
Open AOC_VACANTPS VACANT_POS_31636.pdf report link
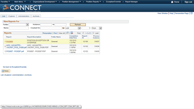[x=16, y=46]
